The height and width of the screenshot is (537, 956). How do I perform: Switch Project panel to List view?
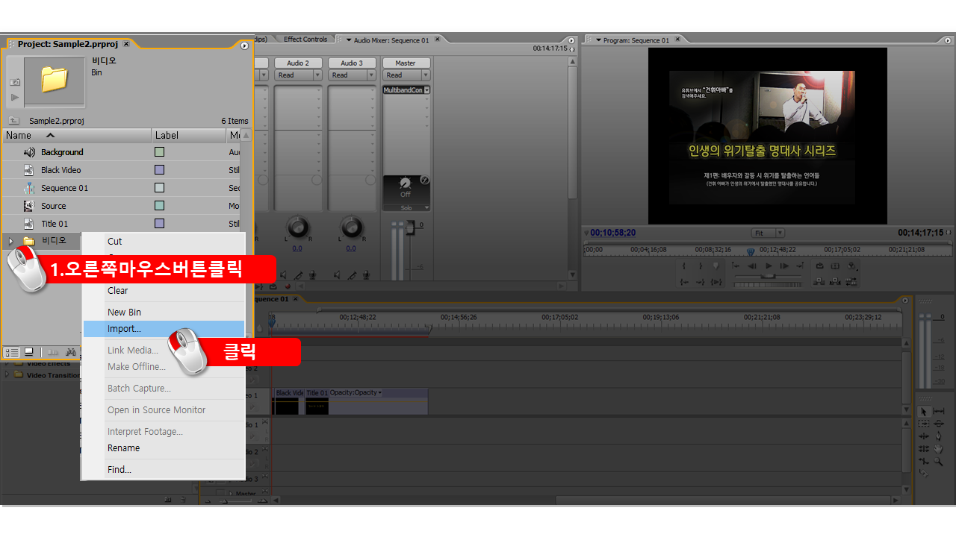pos(11,352)
